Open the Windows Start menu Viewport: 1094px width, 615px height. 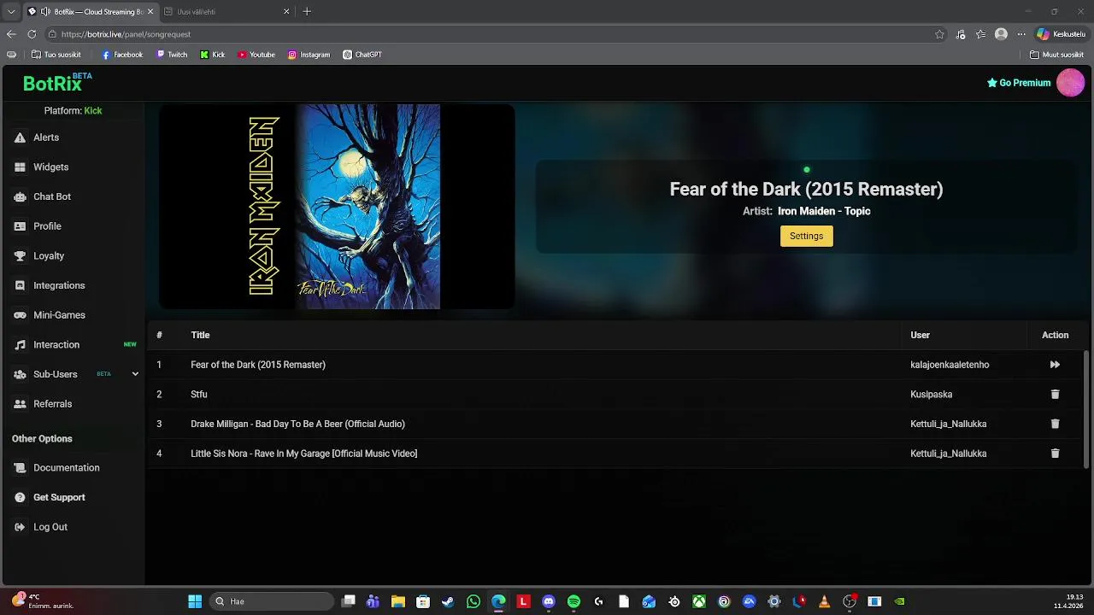(x=195, y=601)
